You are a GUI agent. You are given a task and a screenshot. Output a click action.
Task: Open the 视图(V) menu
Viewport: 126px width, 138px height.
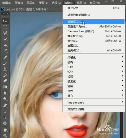point(81,3)
